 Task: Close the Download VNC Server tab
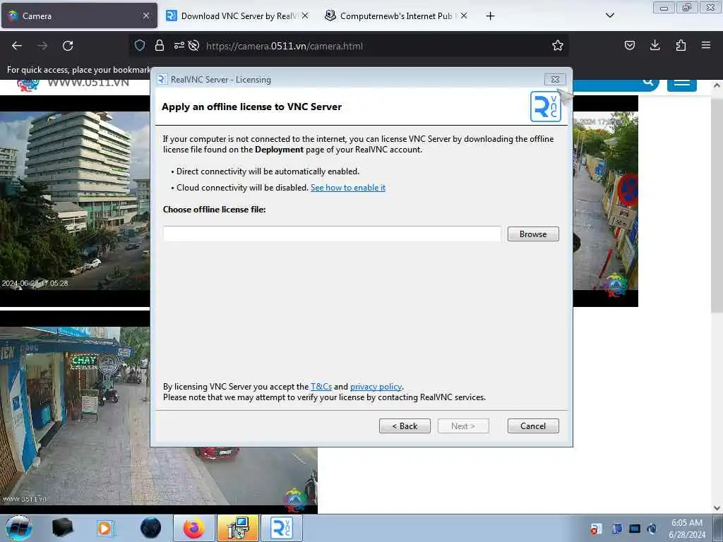[x=305, y=16]
